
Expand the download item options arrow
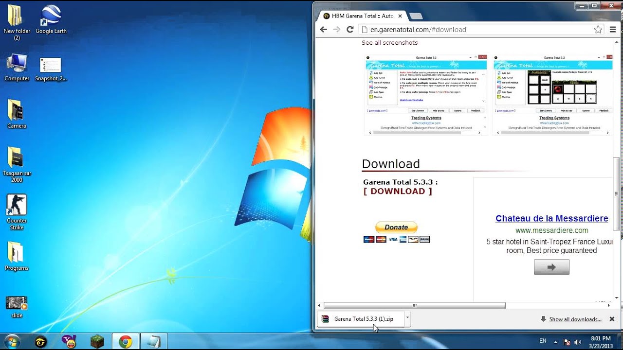(407, 319)
